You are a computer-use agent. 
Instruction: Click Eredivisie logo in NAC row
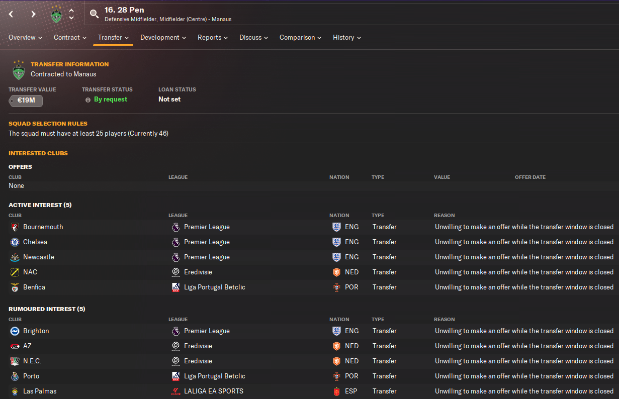click(175, 272)
